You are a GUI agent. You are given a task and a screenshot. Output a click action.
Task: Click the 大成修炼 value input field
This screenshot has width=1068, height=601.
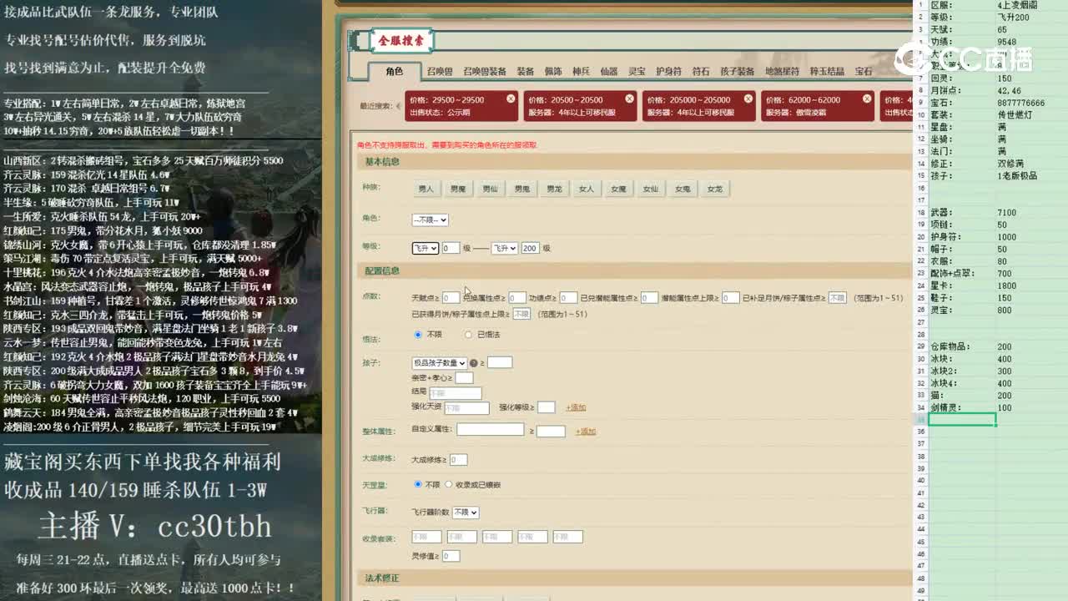(457, 459)
